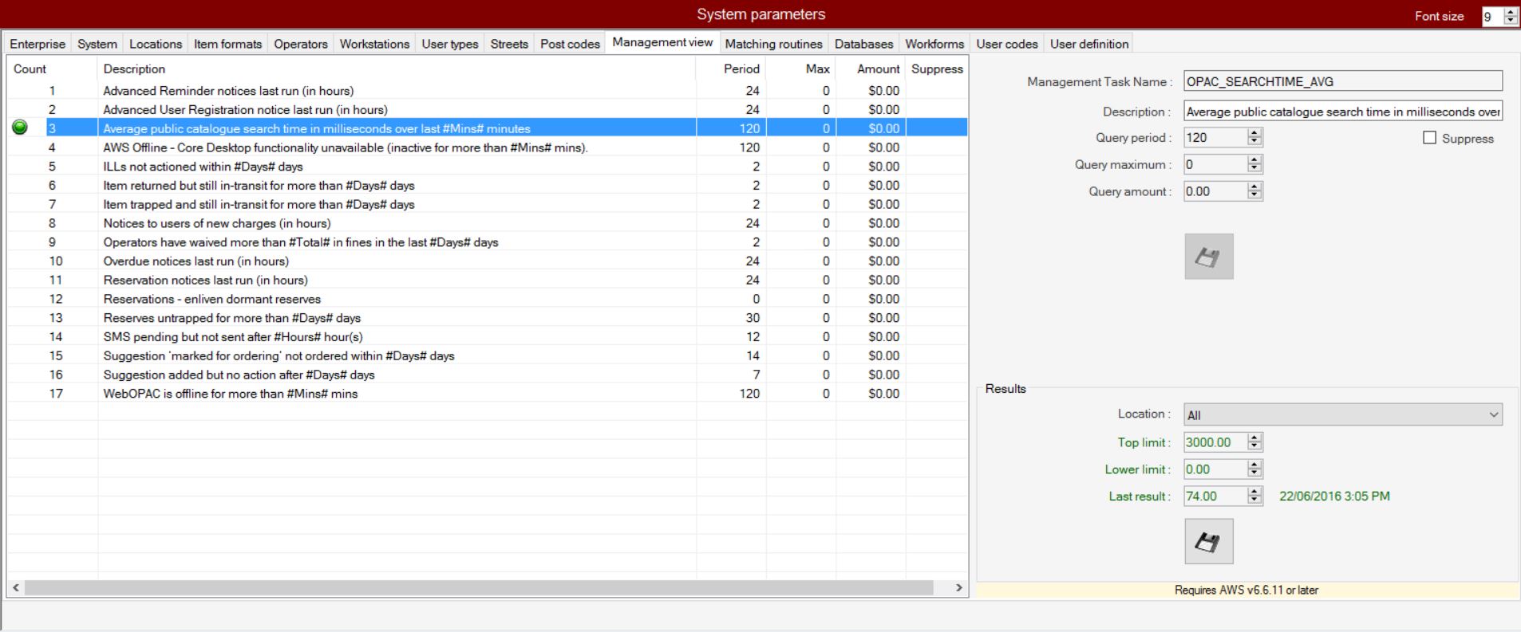Click the Lower limit spinner arrows
The width and height of the screenshot is (1521, 632).
pos(1254,469)
